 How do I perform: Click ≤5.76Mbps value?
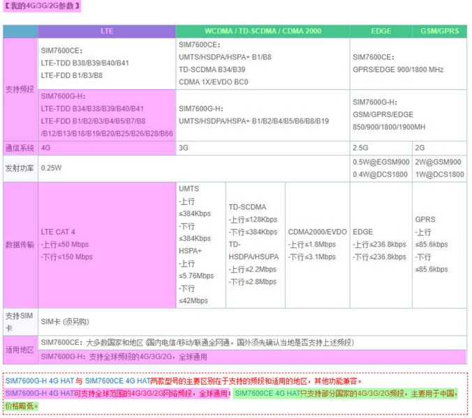[x=196, y=276]
